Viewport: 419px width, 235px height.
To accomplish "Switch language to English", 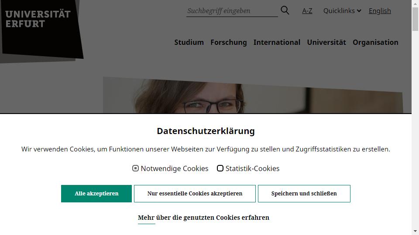I will pos(380,11).
